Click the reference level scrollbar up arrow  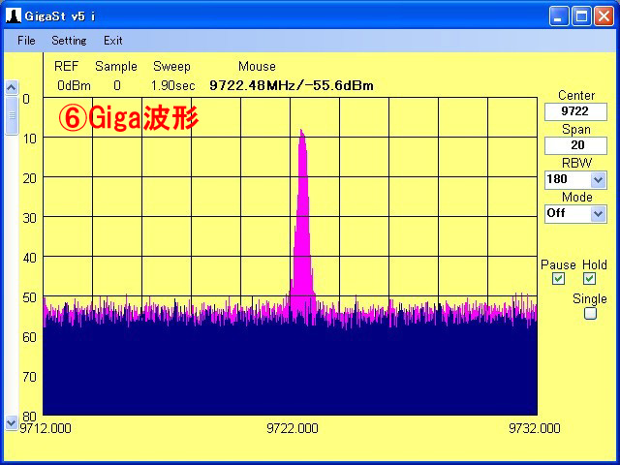[12, 87]
